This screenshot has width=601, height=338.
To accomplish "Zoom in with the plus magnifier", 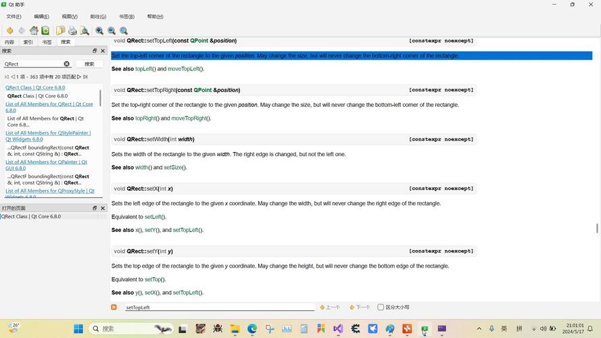I will click(99, 30).
